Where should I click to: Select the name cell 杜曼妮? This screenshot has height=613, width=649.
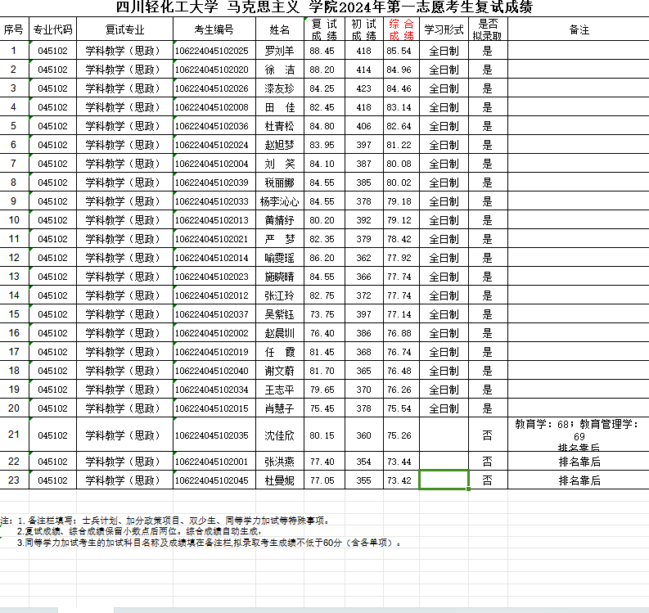pyautogui.click(x=280, y=480)
